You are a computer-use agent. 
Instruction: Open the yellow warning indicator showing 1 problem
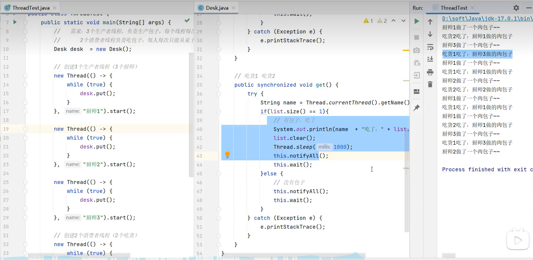[368, 21]
